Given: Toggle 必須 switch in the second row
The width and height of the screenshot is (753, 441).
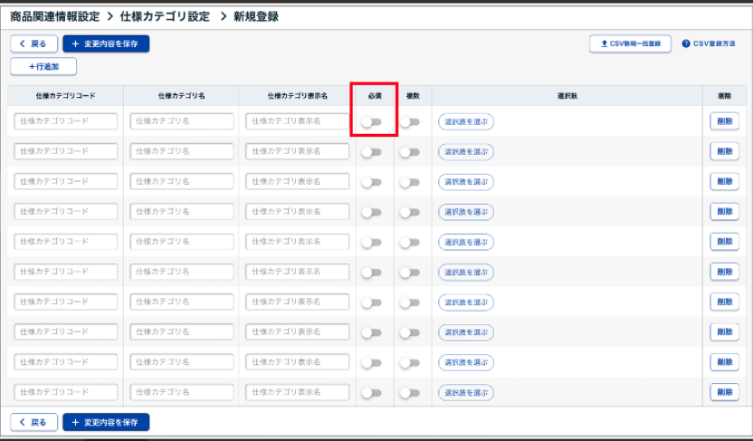Looking at the screenshot, I should (371, 152).
